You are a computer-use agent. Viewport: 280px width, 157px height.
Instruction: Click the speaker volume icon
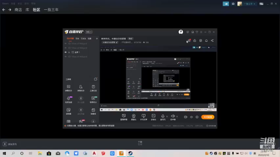(173, 116)
